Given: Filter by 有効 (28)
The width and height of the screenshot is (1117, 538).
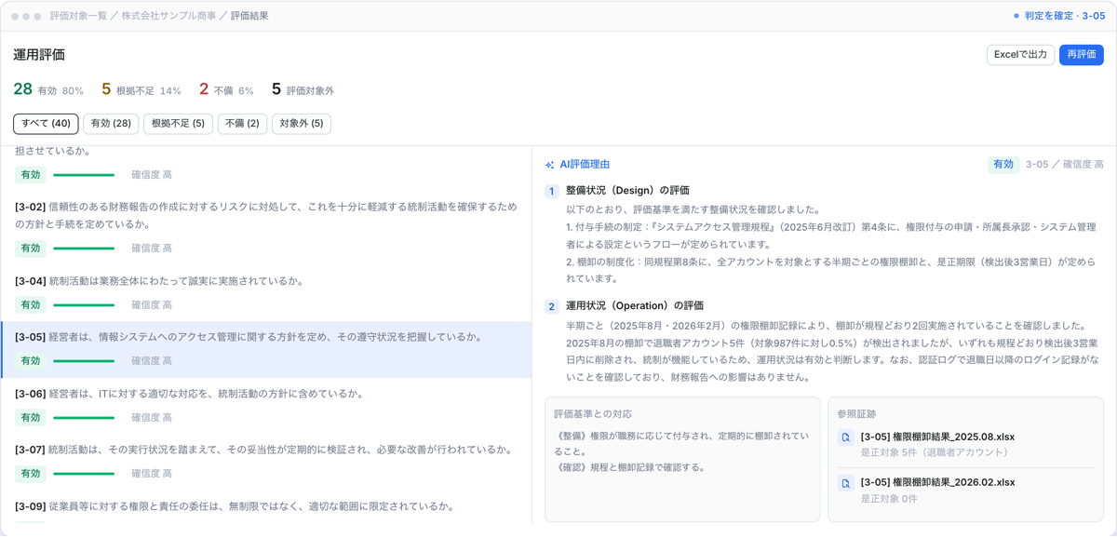Looking at the screenshot, I should 111,124.
